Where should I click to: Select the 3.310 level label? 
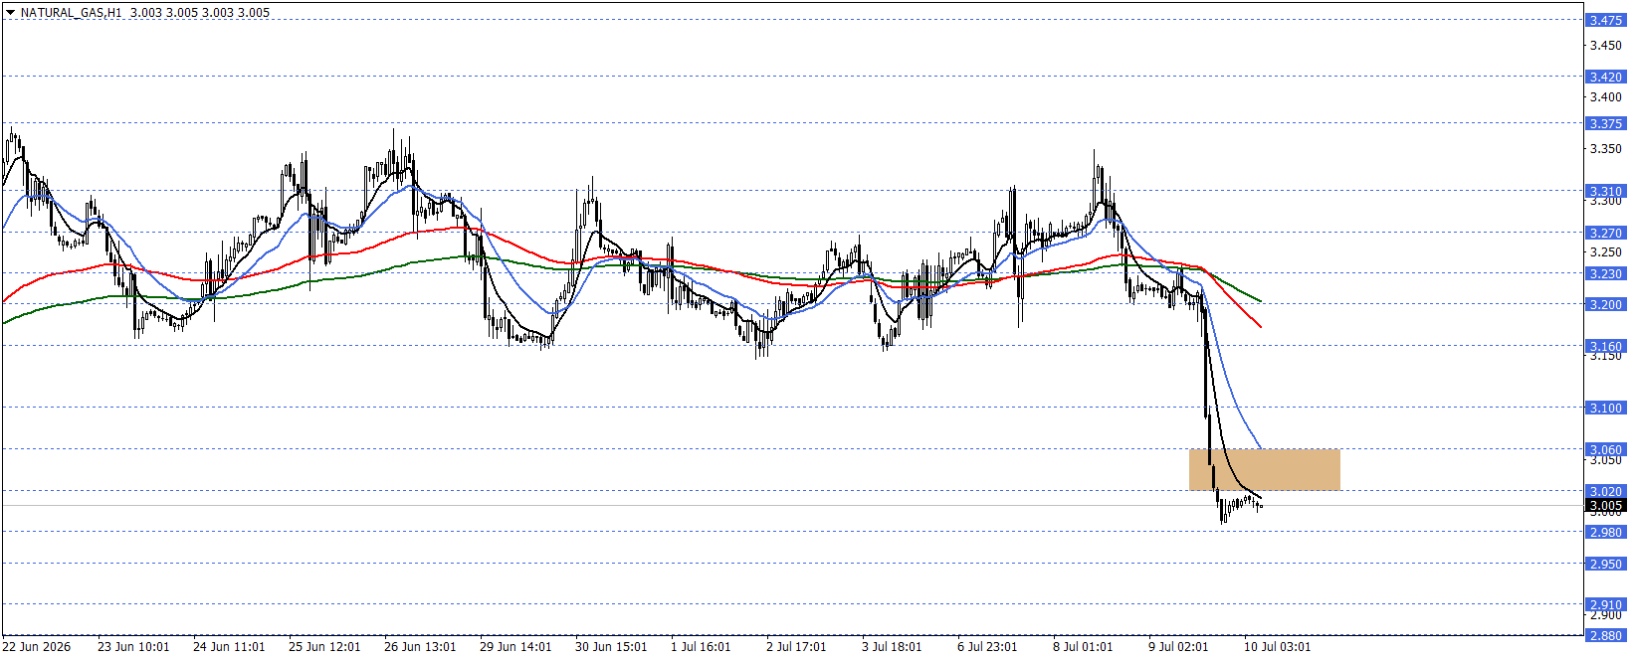pyautogui.click(x=1605, y=191)
